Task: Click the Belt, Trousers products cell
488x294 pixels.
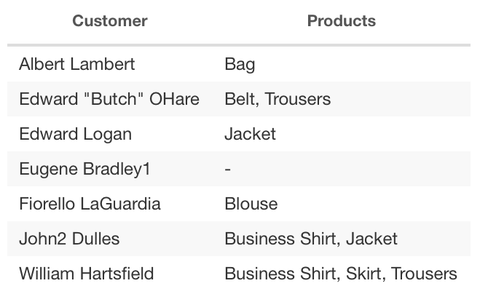Action: click(x=278, y=99)
